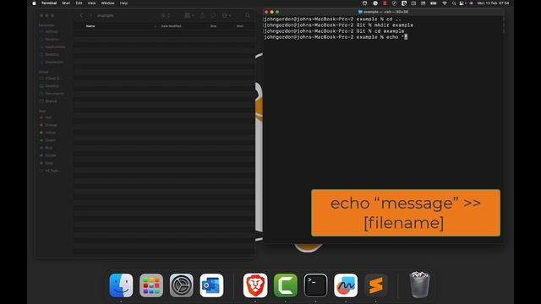
Task: Open Camtasia from the Dock
Action: [x=286, y=285]
